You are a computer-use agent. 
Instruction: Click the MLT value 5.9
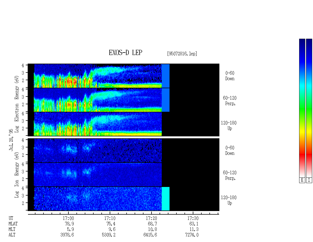70,230
